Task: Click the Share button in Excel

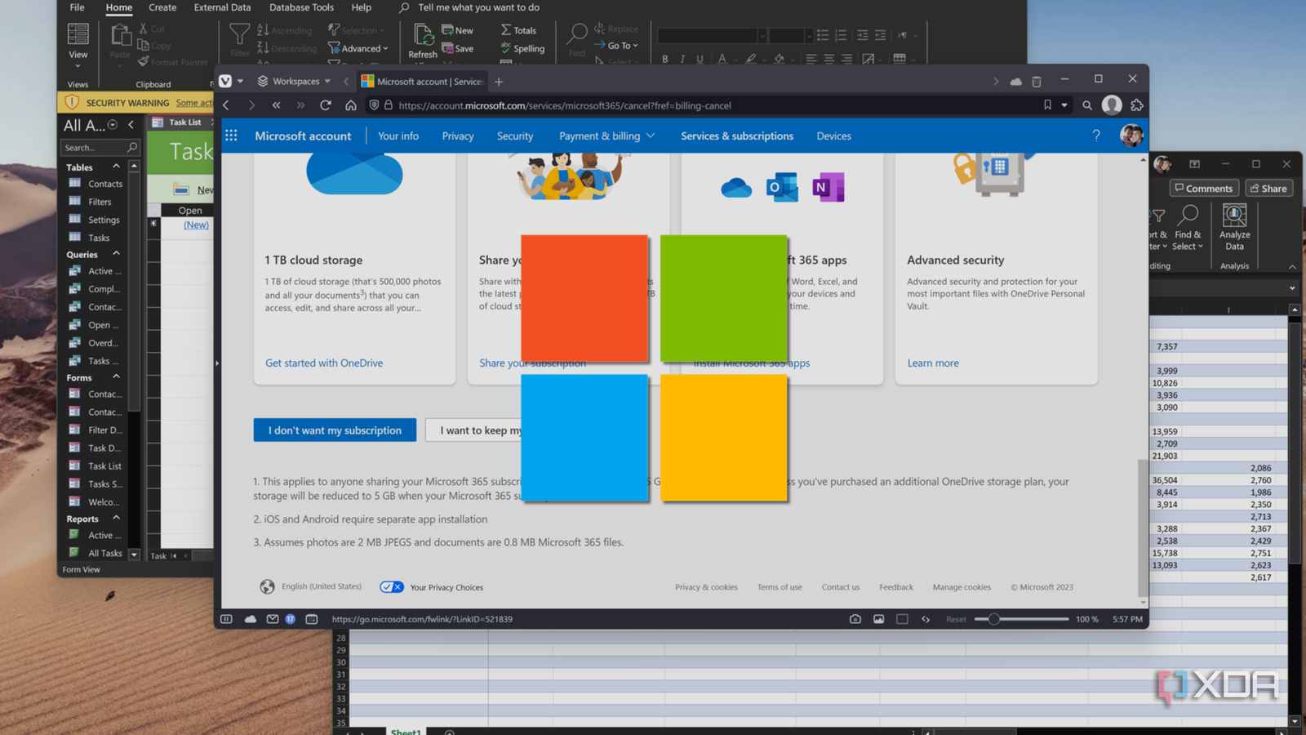Action: 1268,189
